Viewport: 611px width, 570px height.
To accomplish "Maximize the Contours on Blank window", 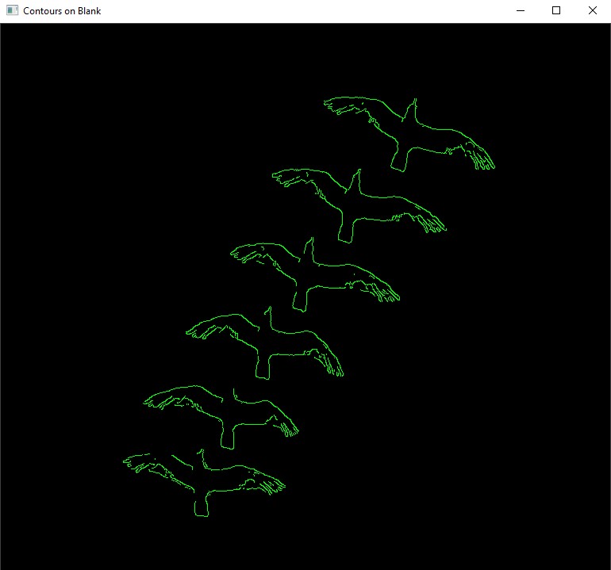I will (x=556, y=11).
